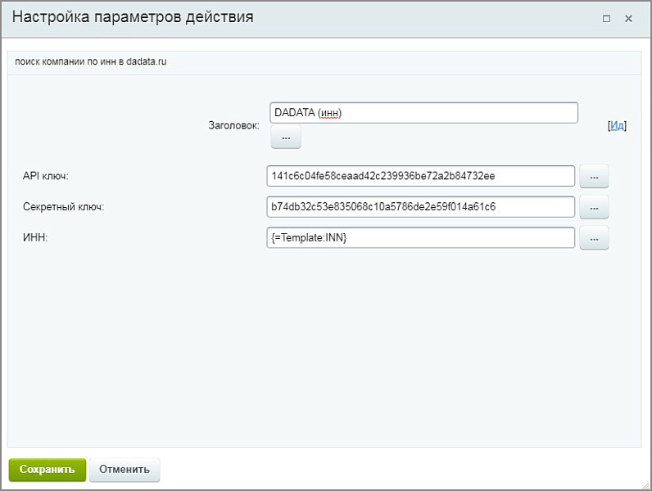Select the ИНН input with Template:INN
Image resolution: width=652 pixels, height=491 pixels.
point(421,237)
